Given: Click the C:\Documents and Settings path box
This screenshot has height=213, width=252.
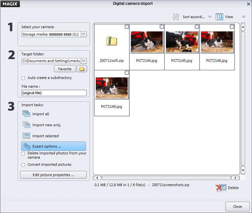Looking at the screenshot, I should pyautogui.click(x=54, y=61).
